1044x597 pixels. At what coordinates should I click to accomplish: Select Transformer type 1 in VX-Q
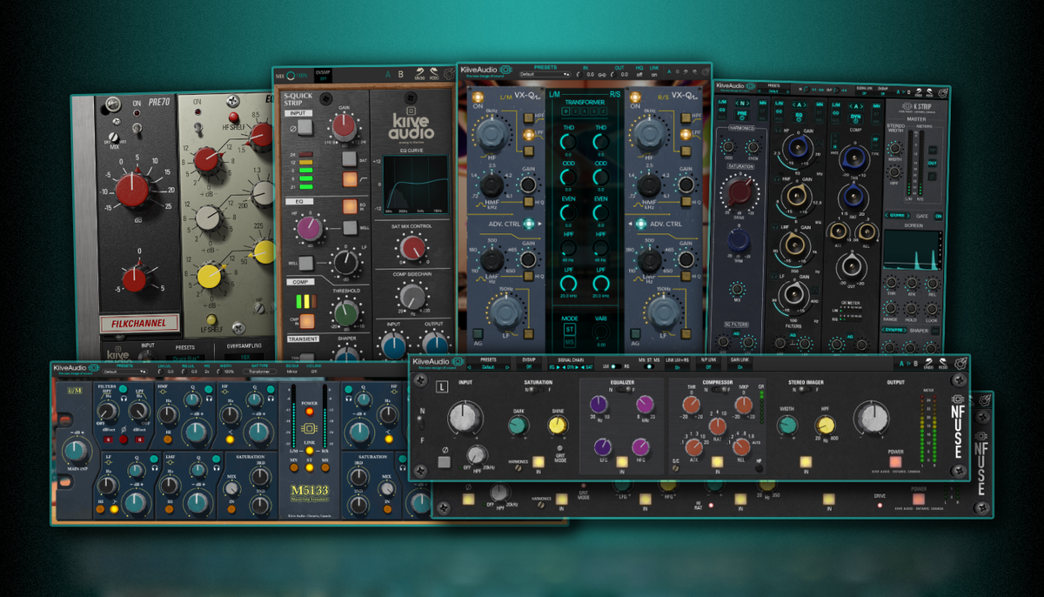[566, 111]
